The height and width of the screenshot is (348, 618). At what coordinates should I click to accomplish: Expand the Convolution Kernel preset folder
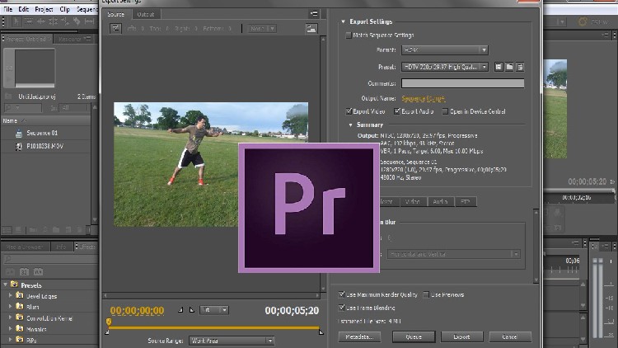coord(11,317)
